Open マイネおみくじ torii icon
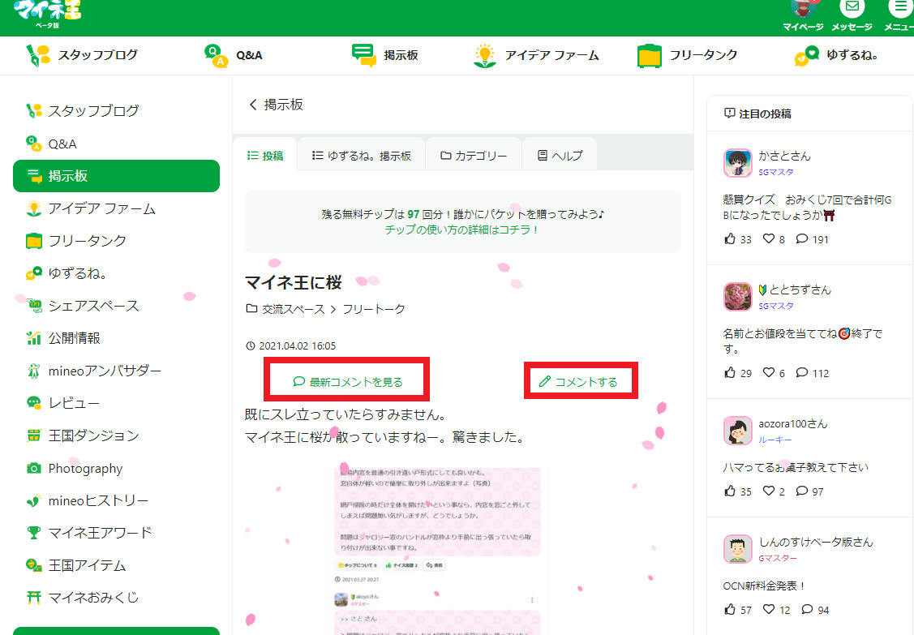The image size is (914, 635). (34, 597)
